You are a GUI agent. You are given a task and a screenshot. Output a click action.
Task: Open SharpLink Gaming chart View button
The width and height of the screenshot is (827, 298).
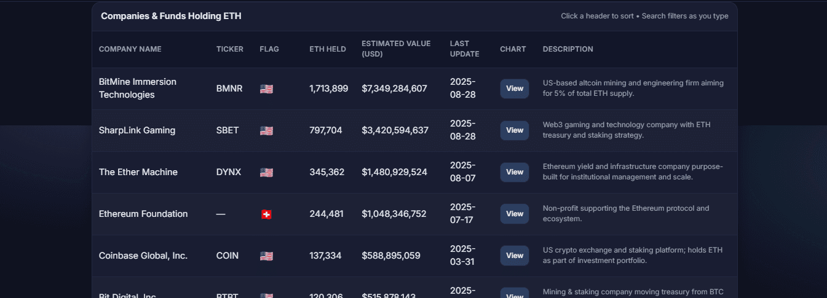pyautogui.click(x=515, y=130)
